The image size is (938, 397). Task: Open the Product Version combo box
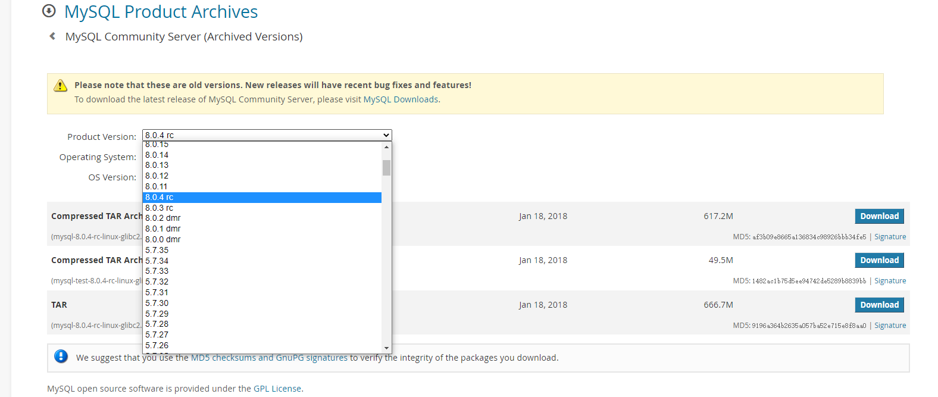point(267,135)
